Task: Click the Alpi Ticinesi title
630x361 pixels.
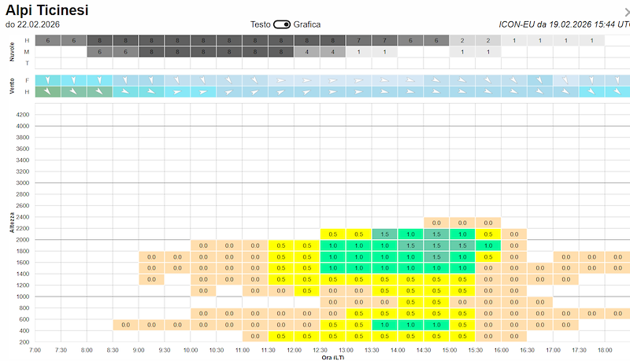Action: 47,10
